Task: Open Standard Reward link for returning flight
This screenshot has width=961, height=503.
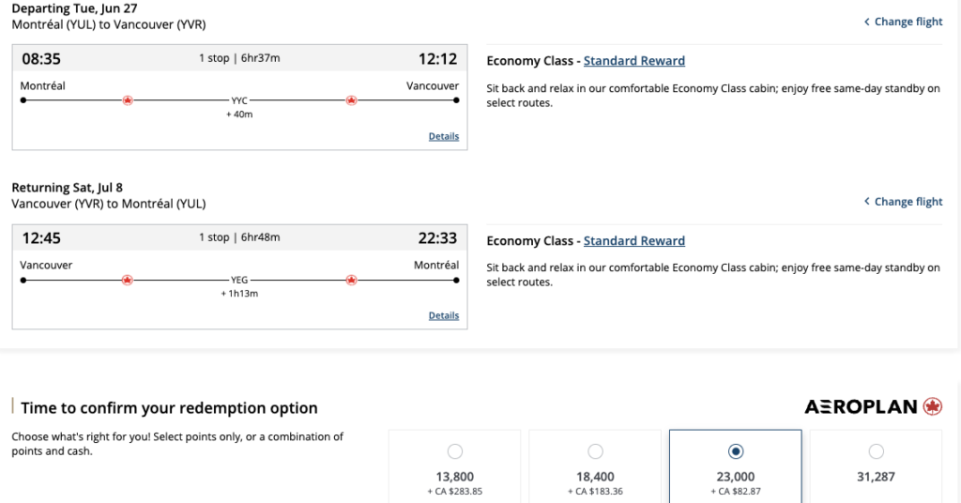Action: 634,241
